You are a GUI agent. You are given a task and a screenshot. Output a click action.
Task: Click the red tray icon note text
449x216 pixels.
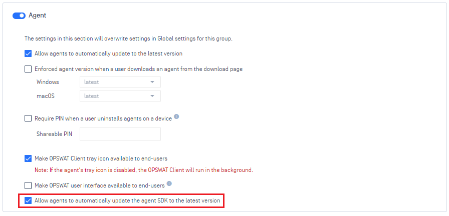point(144,170)
